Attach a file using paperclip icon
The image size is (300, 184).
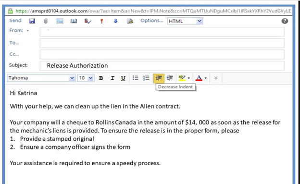[x=46, y=21]
